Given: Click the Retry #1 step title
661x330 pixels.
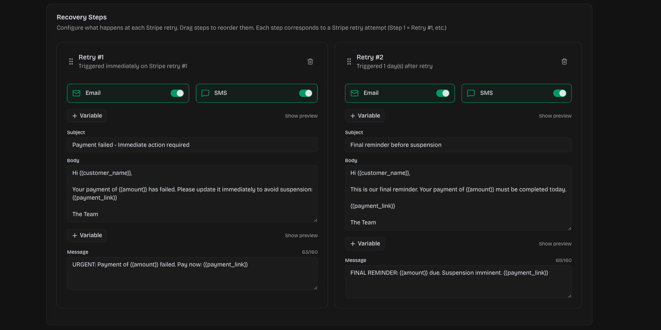Looking at the screenshot, I should pyautogui.click(x=91, y=57).
